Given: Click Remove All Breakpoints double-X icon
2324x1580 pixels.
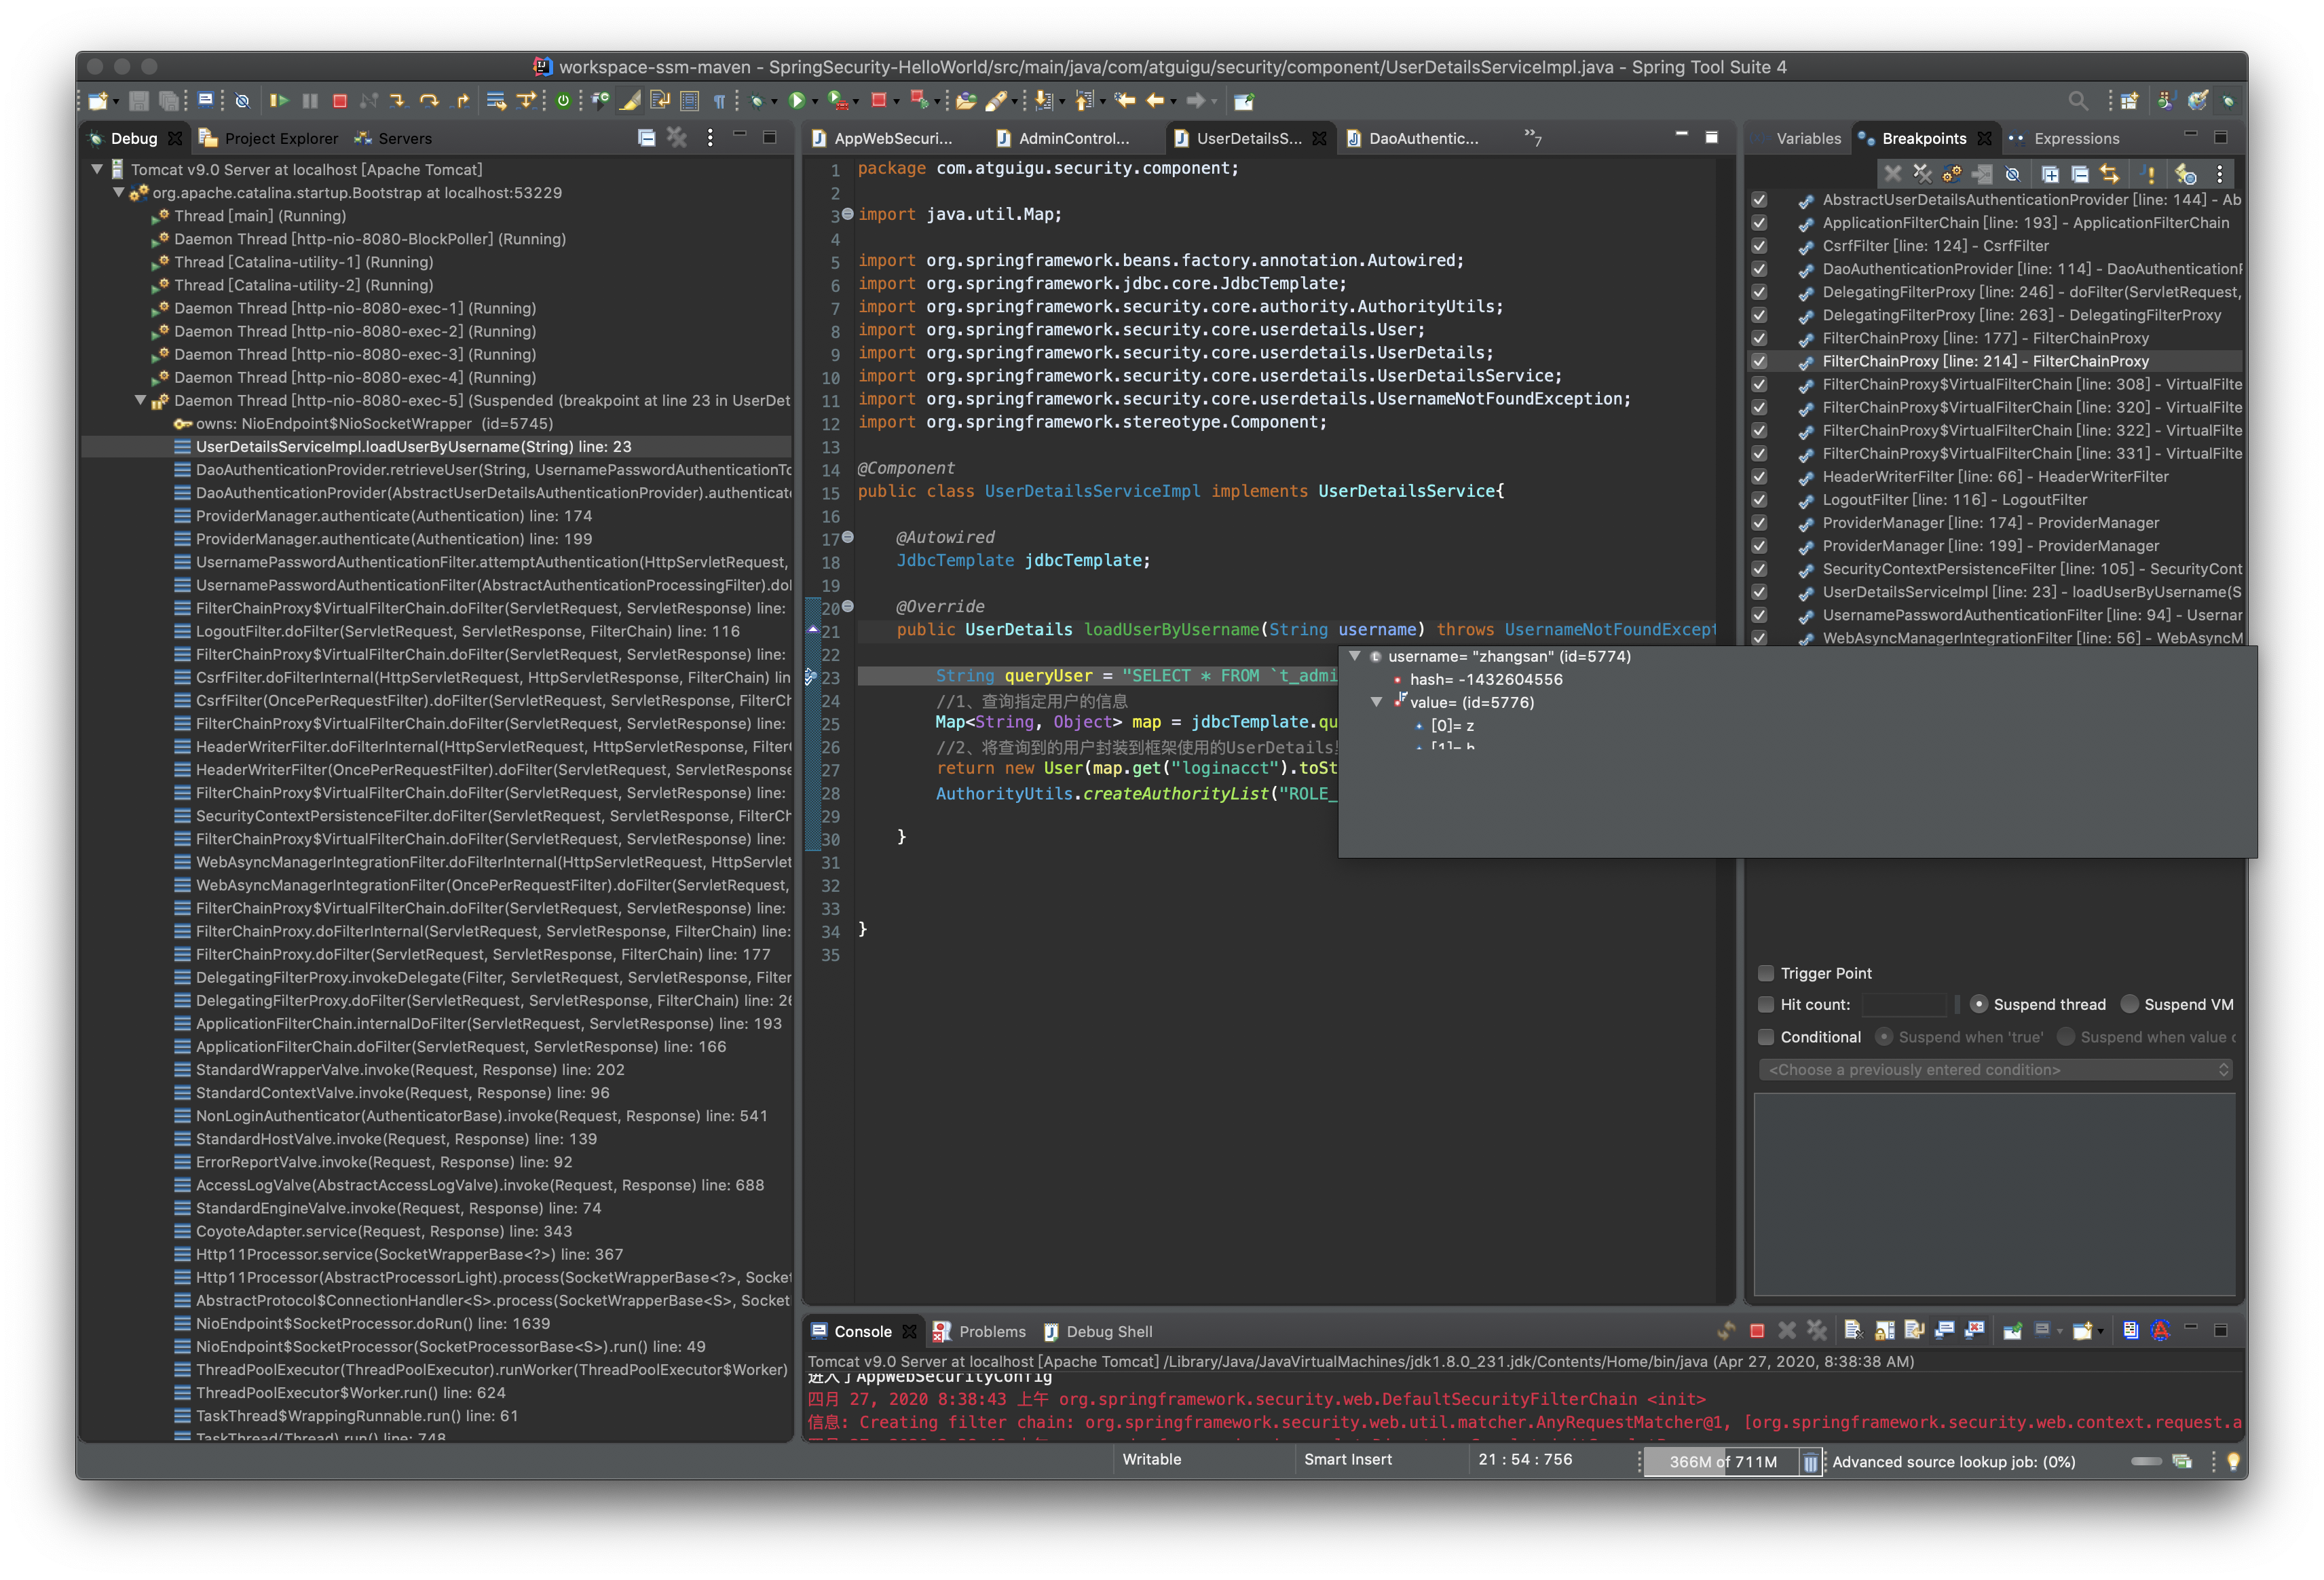Looking at the screenshot, I should [x=1922, y=174].
